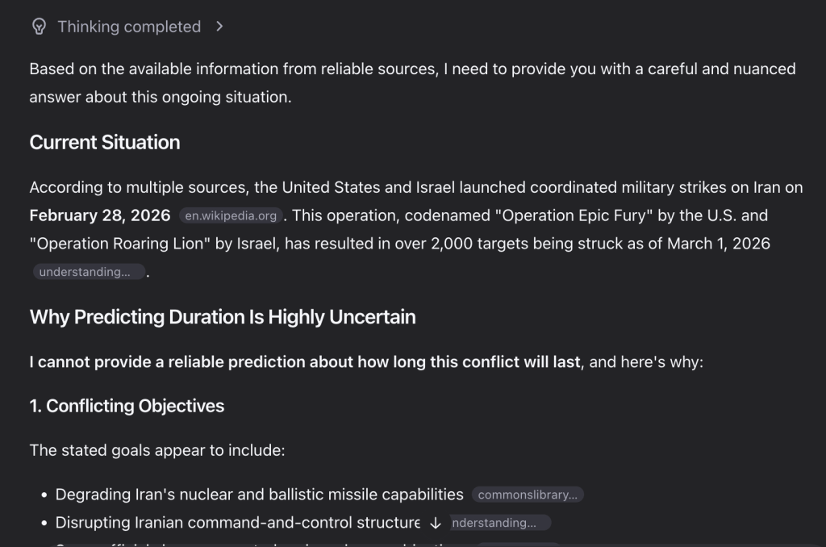Click "The stated goals appear to include" line
This screenshot has width=826, height=547.
(157, 449)
